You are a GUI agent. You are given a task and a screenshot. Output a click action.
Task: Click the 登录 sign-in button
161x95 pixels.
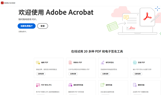pos(43,26)
